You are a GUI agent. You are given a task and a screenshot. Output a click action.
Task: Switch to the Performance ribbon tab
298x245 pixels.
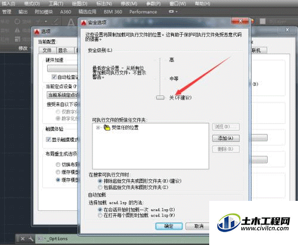pyautogui.click(x=143, y=12)
